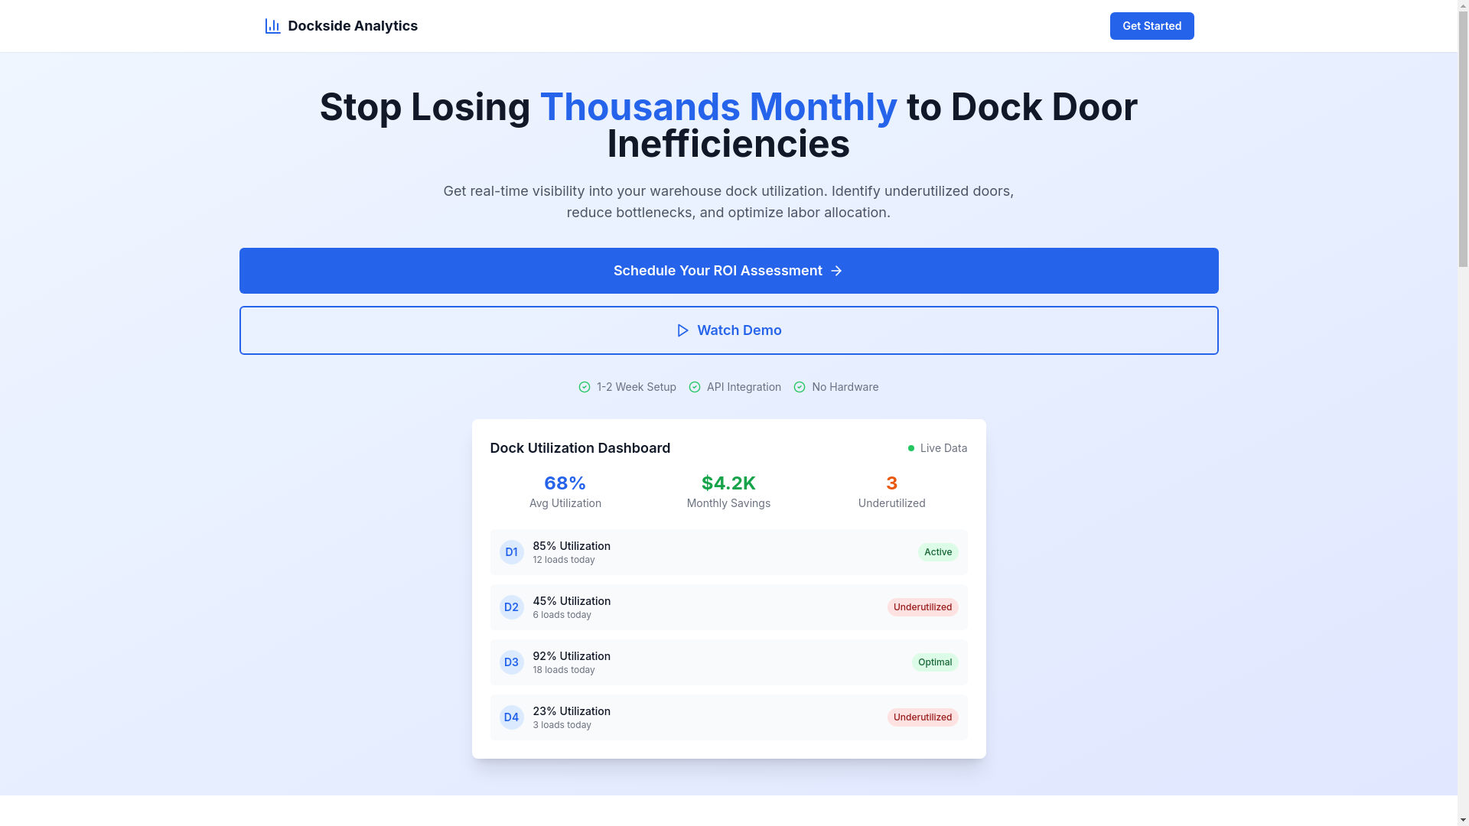This screenshot has height=826, width=1469.
Task: Click the Optimal status pill on D3
Action: [935, 662]
